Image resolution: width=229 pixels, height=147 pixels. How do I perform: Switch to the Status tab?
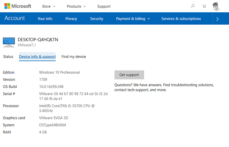tap(8, 57)
